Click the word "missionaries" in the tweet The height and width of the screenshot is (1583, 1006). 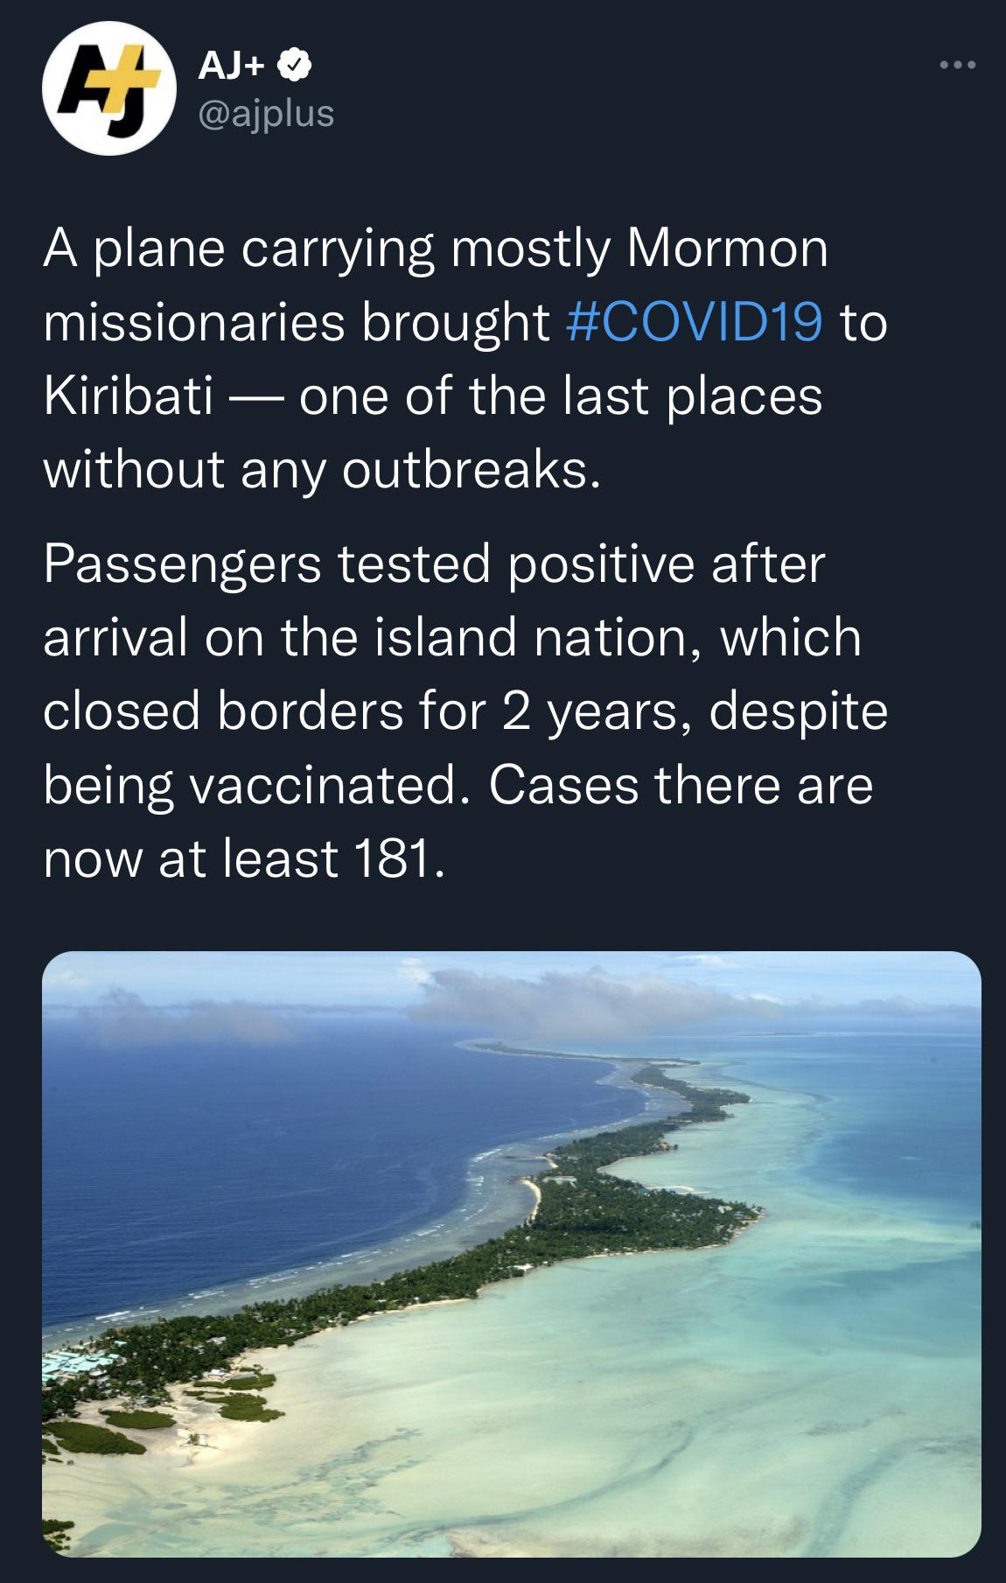tap(194, 322)
